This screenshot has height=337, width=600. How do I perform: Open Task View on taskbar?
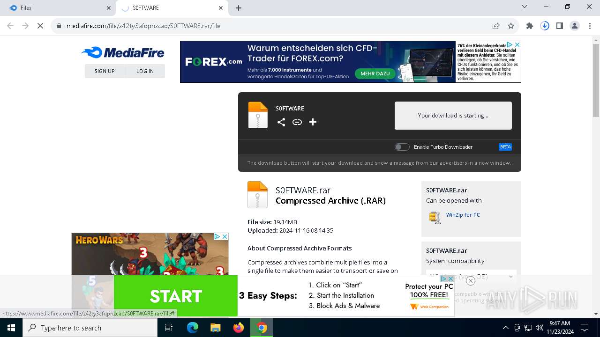(x=169, y=328)
